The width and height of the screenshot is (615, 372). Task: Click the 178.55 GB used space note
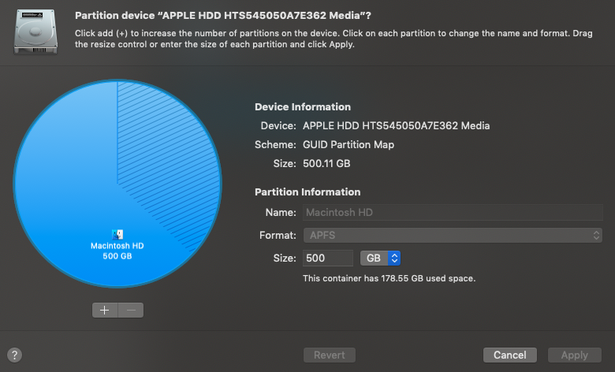tap(389, 278)
